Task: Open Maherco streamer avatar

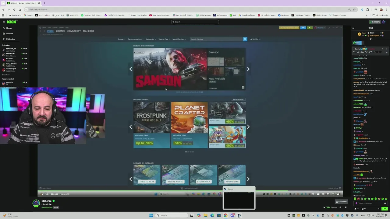Action: [x=36, y=203]
